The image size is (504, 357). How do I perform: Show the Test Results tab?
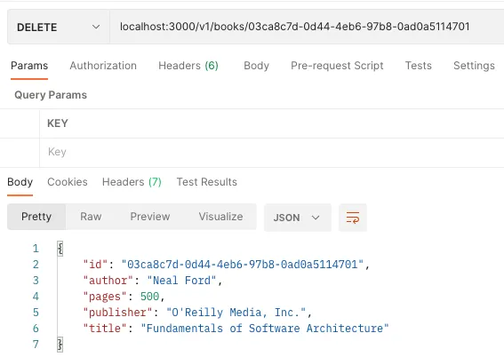pyautogui.click(x=207, y=182)
